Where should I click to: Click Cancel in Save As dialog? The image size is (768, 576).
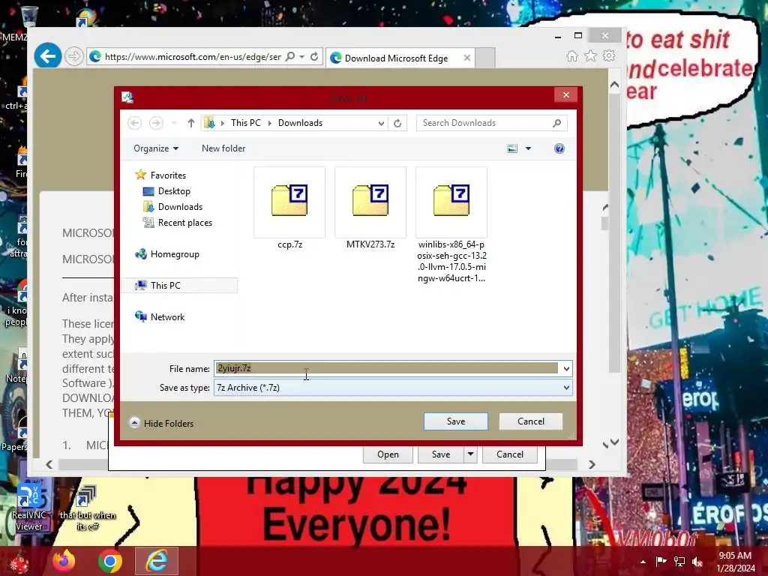530,421
